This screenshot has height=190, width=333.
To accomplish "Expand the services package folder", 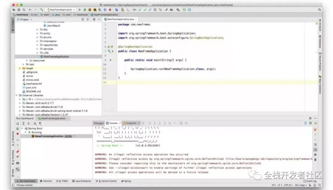I will point(37,49).
